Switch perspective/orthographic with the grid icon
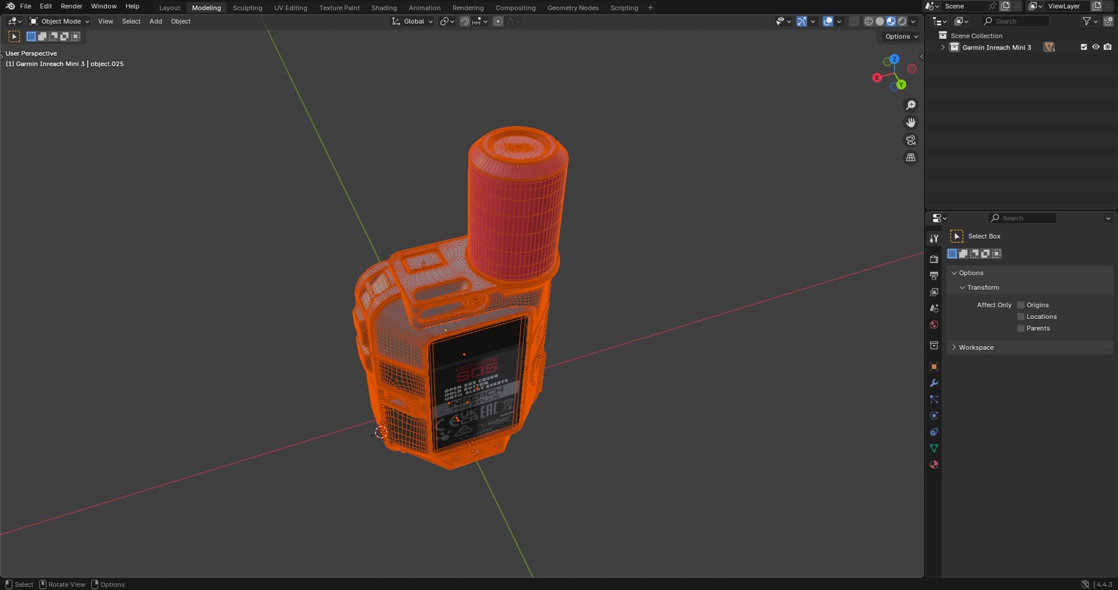The width and height of the screenshot is (1118, 590). click(x=911, y=158)
